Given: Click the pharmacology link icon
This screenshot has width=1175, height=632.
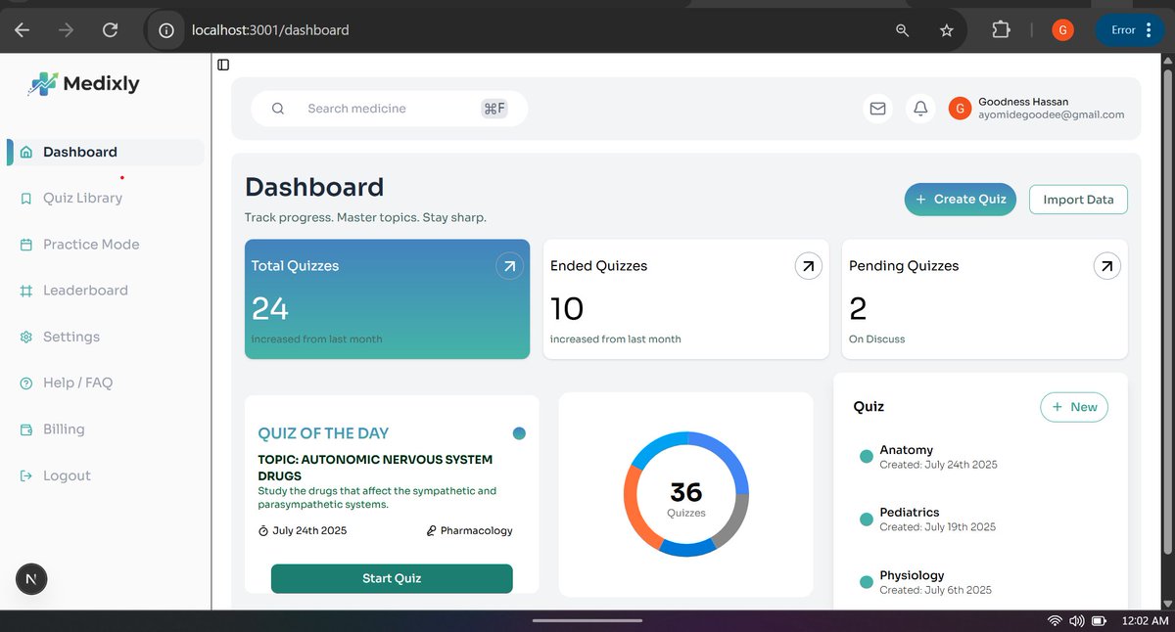Looking at the screenshot, I should click(431, 530).
